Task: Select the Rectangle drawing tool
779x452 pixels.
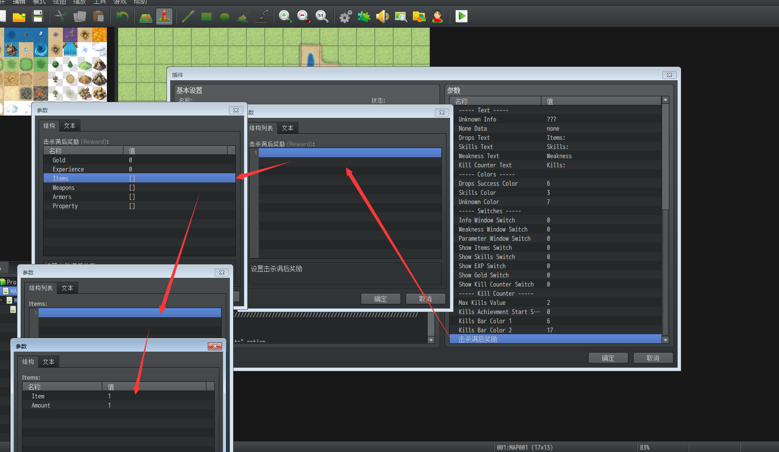Action: click(x=206, y=17)
